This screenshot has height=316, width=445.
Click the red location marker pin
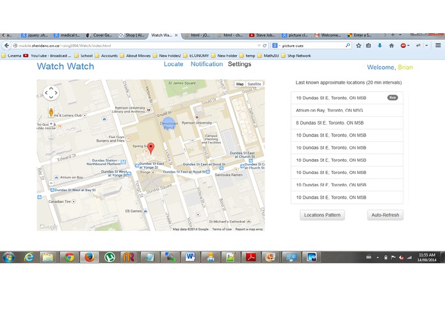[x=151, y=148]
